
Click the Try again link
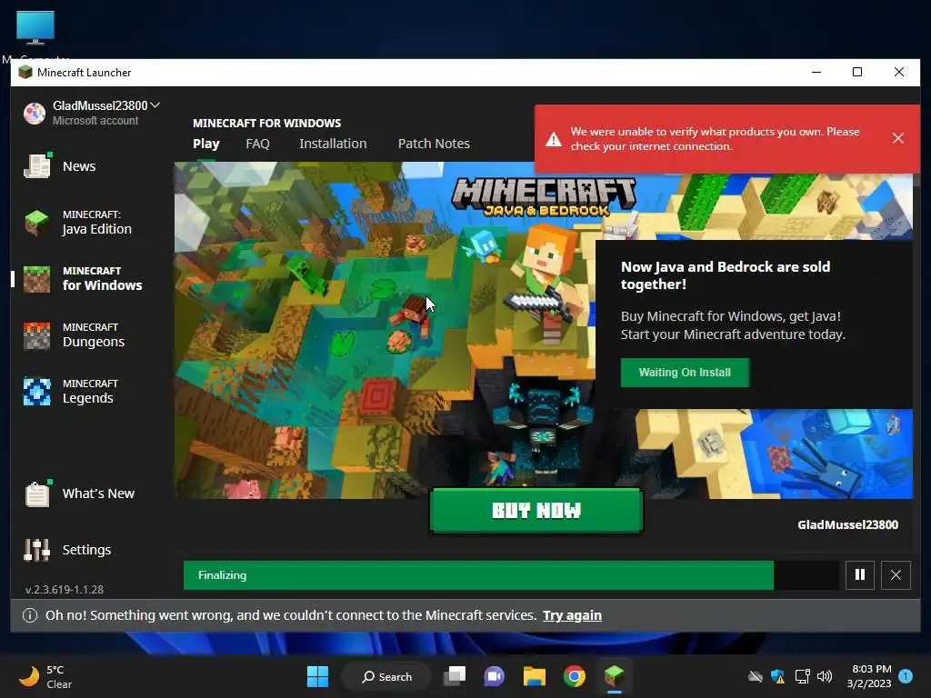point(573,615)
